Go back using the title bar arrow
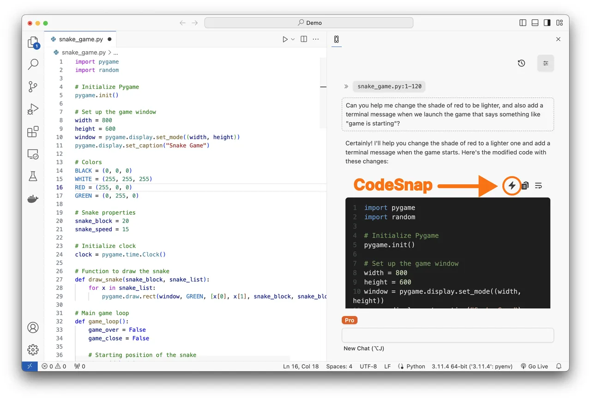This screenshot has width=591, height=400. pos(182,23)
